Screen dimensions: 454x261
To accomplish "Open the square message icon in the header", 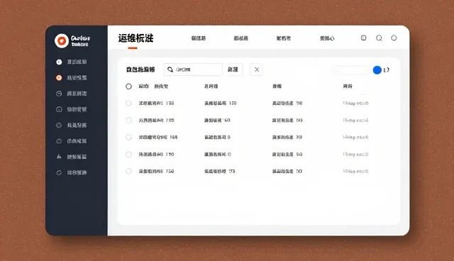I will [x=363, y=38].
